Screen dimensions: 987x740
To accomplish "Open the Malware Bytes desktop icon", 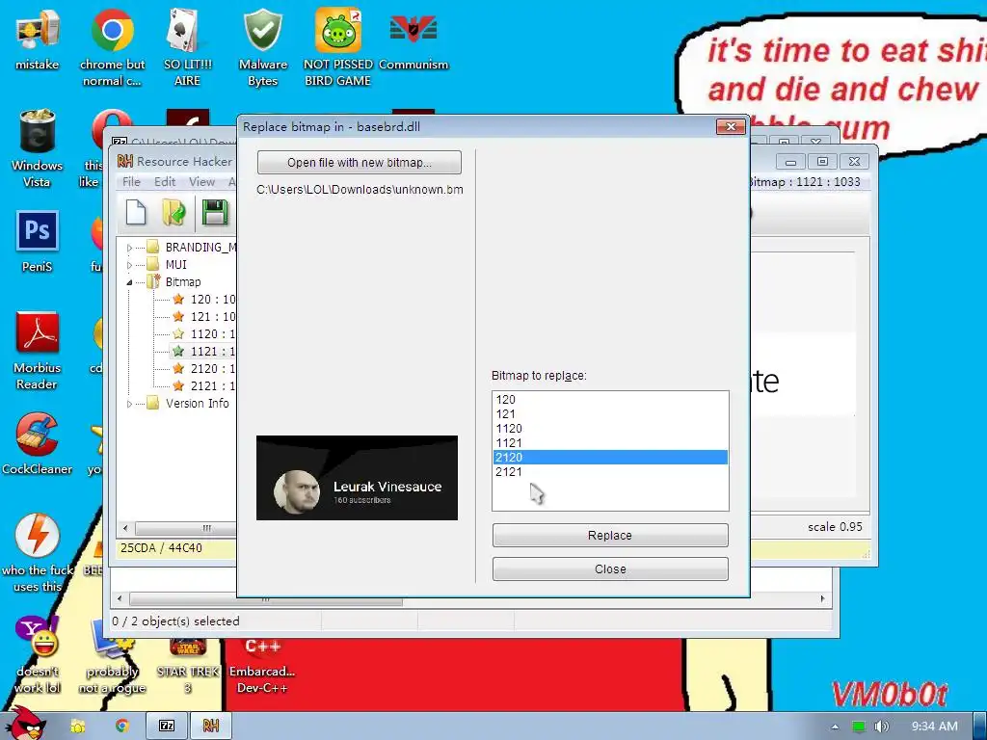I will (x=262, y=47).
